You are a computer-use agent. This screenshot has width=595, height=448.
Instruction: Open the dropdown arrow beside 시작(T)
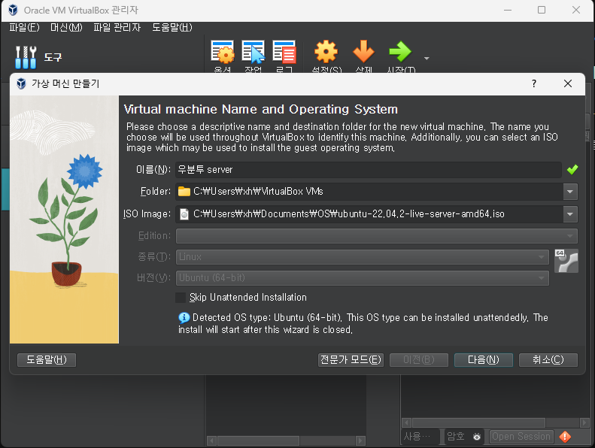[x=427, y=59]
